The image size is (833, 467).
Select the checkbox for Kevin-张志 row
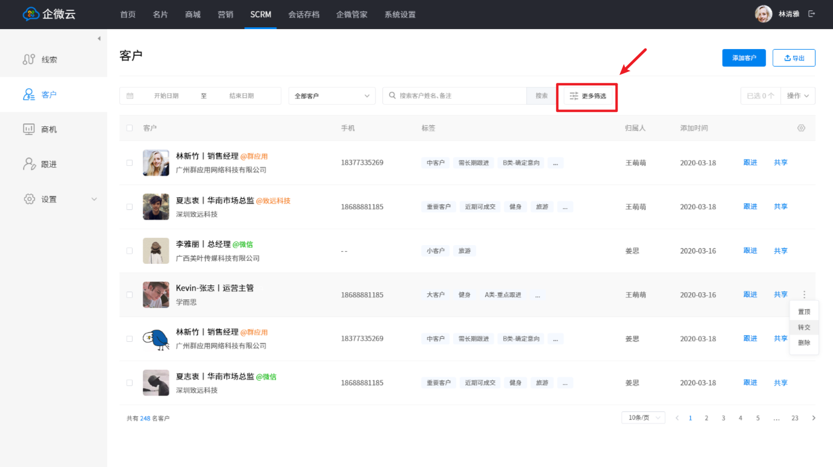pos(129,295)
